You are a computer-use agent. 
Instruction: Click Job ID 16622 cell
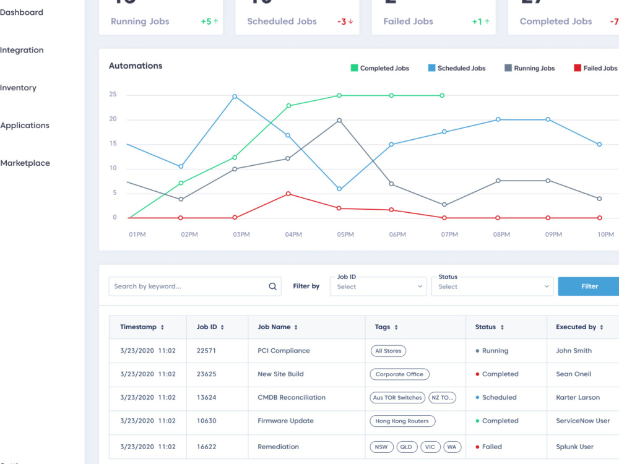[x=207, y=447]
